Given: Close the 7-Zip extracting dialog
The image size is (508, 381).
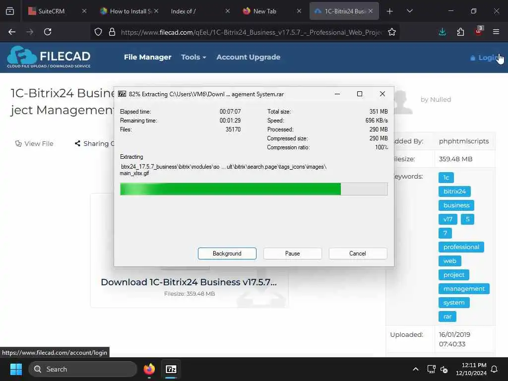Looking at the screenshot, I should pyautogui.click(x=382, y=94).
